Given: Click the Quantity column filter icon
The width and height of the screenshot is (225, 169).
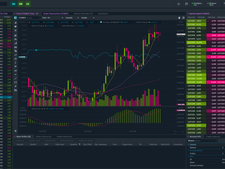Looking at the screenshot, I should tap(80, 145).
